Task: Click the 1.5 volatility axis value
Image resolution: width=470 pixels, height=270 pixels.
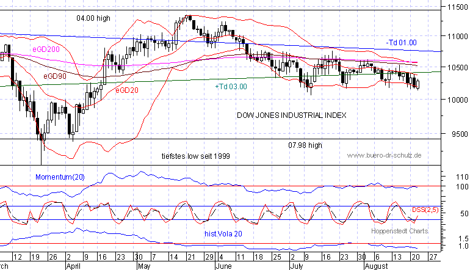Action: [463, 239]
